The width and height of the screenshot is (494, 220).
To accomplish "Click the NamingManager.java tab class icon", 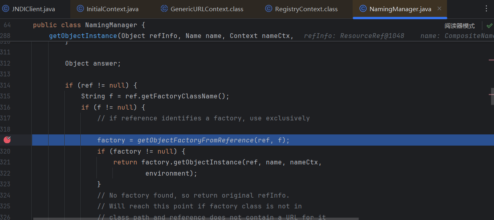I will coord(363,9).
